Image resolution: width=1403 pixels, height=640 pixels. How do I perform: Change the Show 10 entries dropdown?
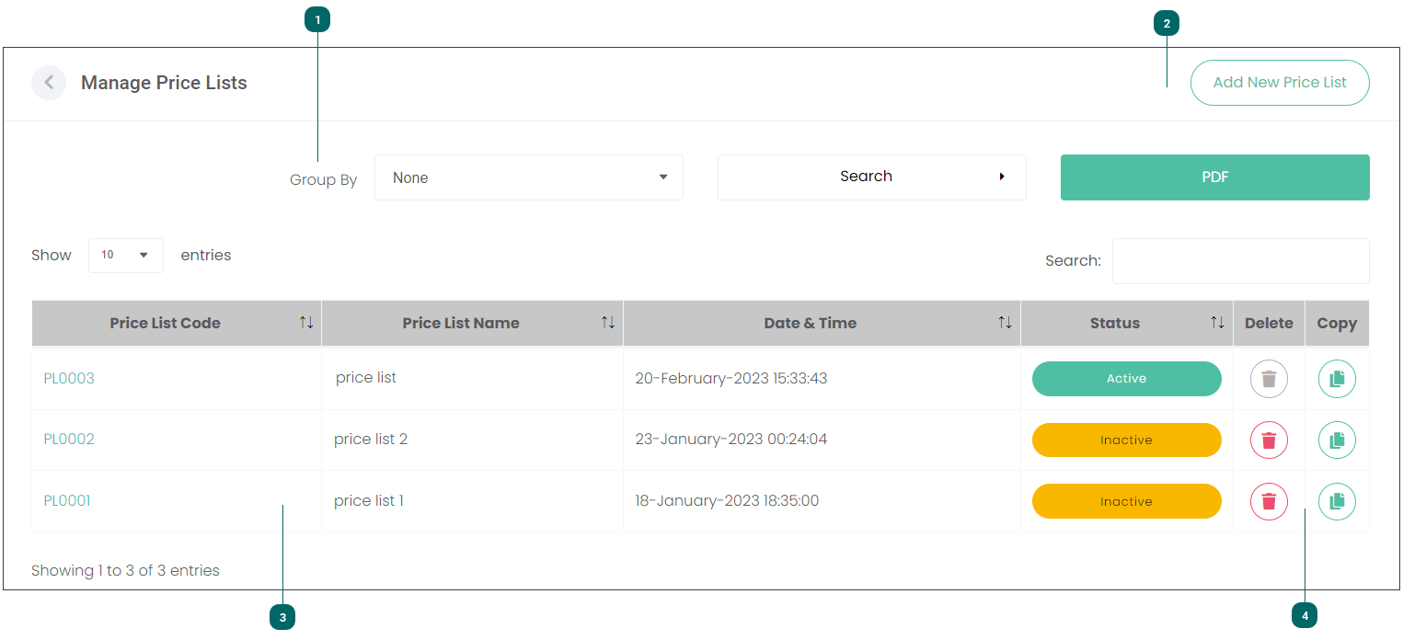126,256
